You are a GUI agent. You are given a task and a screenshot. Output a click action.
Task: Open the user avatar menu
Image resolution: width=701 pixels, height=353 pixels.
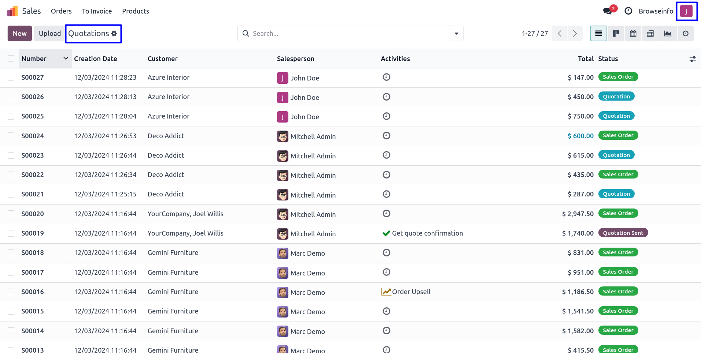[686, 11]
